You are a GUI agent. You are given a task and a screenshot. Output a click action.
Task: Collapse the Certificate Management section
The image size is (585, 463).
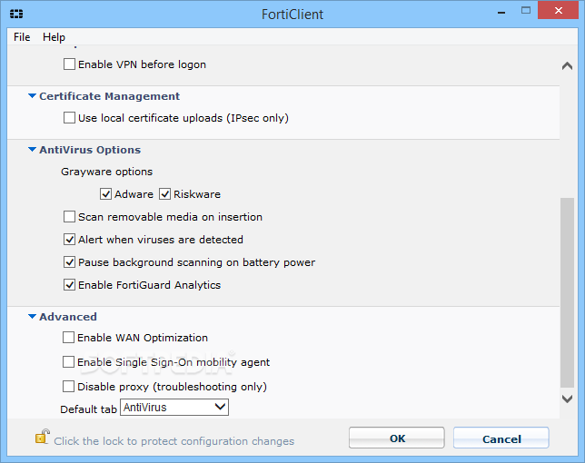pyautogui.click(x=32, y=96)
